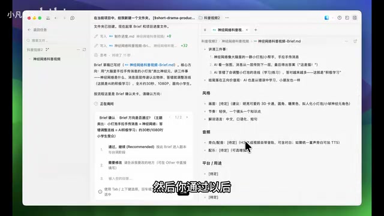
Task: Go back via 返回任务 arrow
Action: click(x=29, y=29)
